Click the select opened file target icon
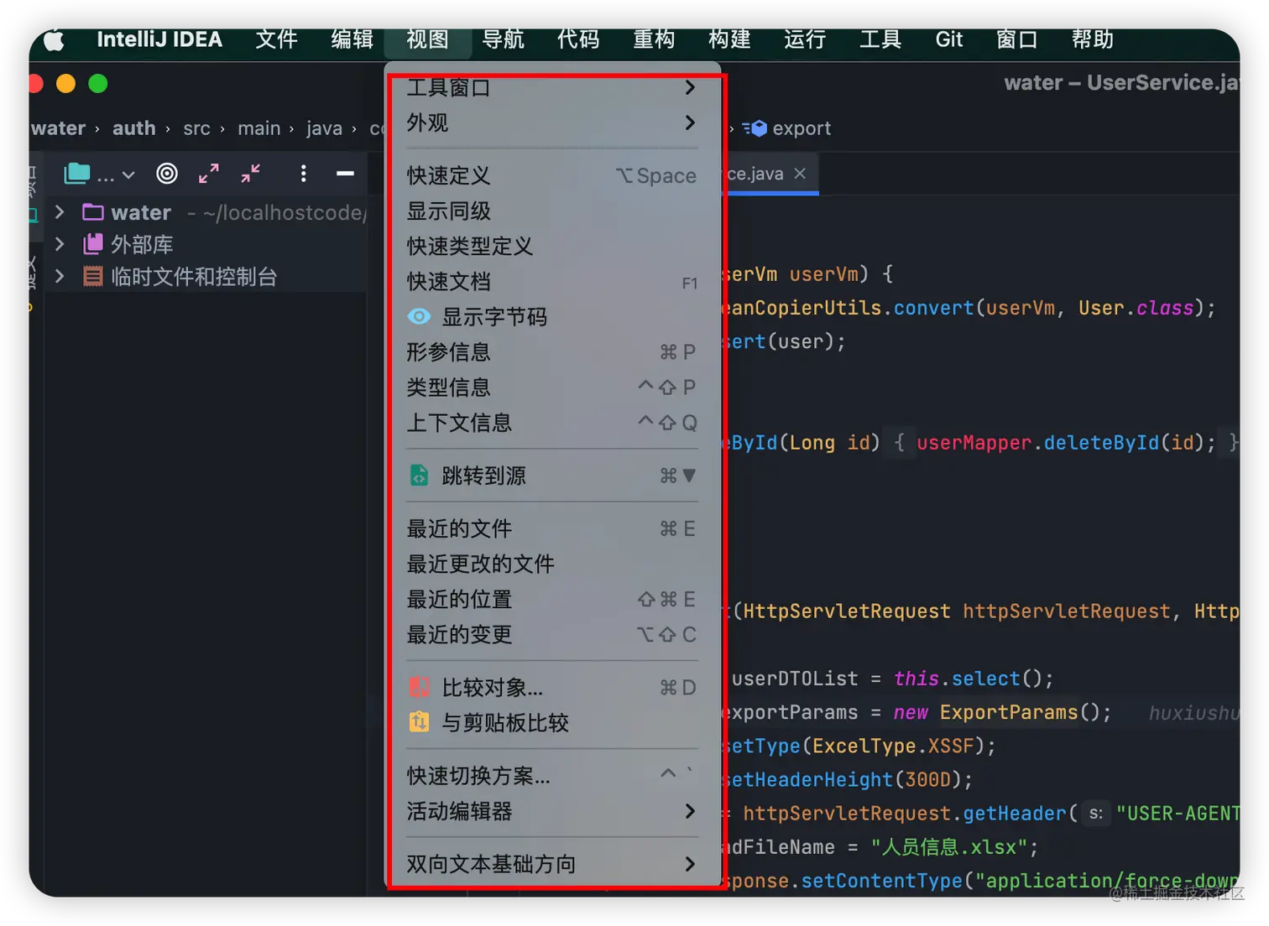This screenshot has width=1269, height=926. (x=167, y=174)
